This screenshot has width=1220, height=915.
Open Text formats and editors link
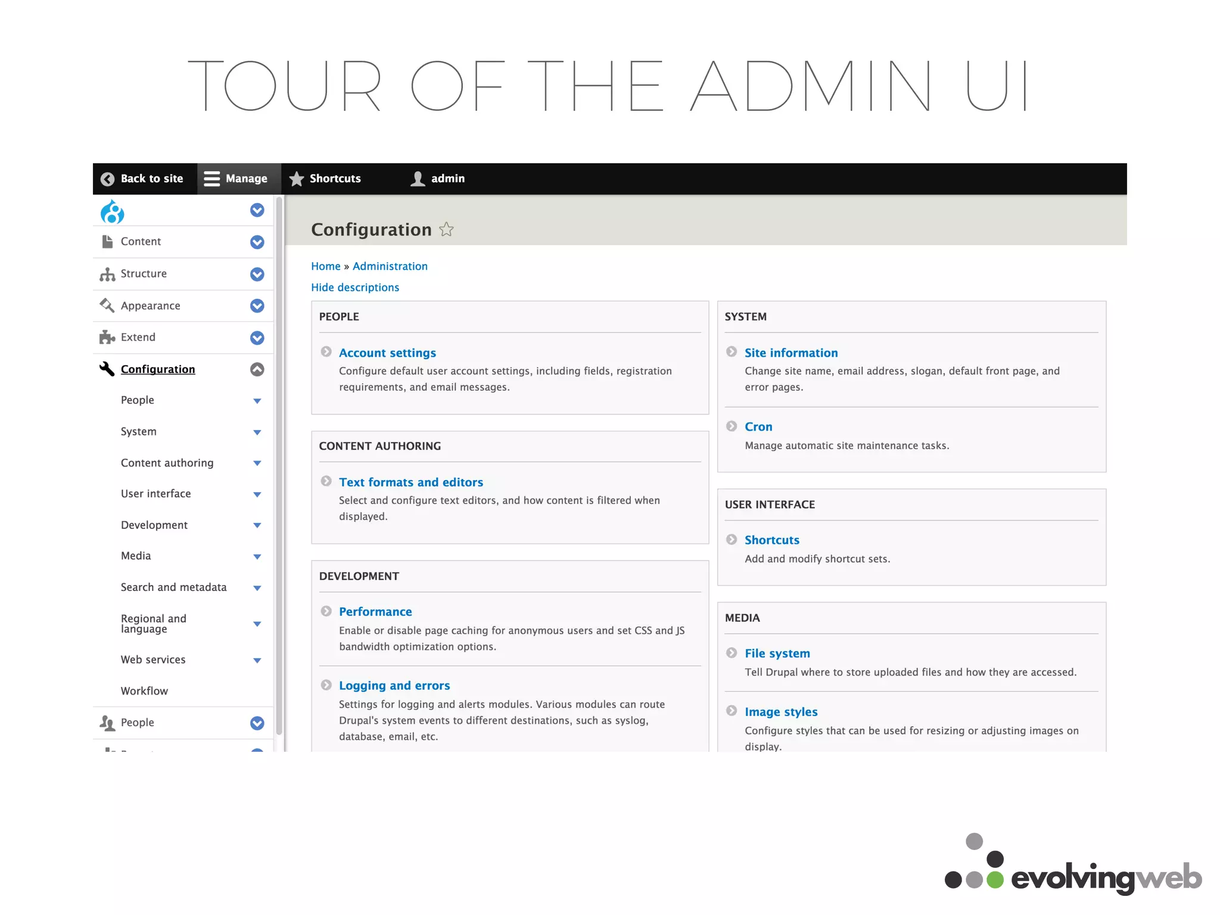pos(411,482)
